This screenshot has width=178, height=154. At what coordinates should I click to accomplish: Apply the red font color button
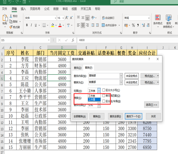[60, 25]
